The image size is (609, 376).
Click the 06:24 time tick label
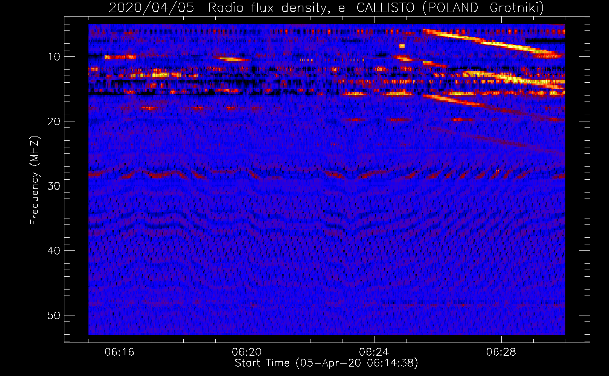(374, 352)
